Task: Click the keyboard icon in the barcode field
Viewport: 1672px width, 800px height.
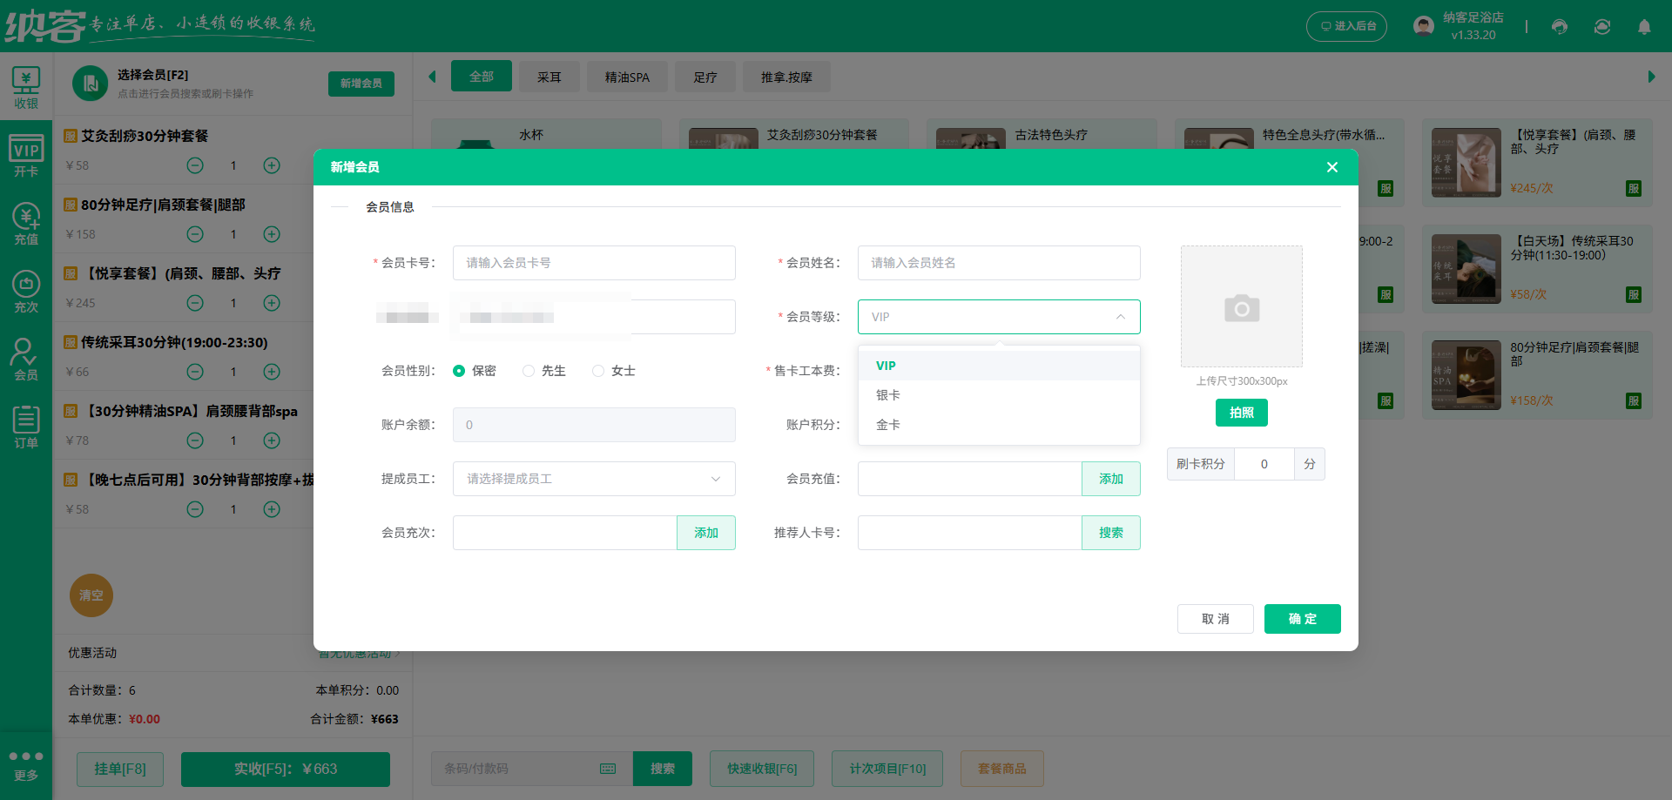Action: 607,769
